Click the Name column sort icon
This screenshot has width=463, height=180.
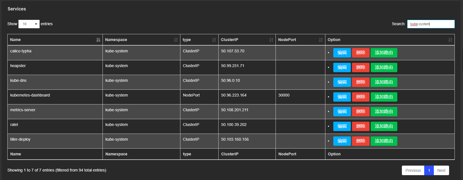pos(98,40)
